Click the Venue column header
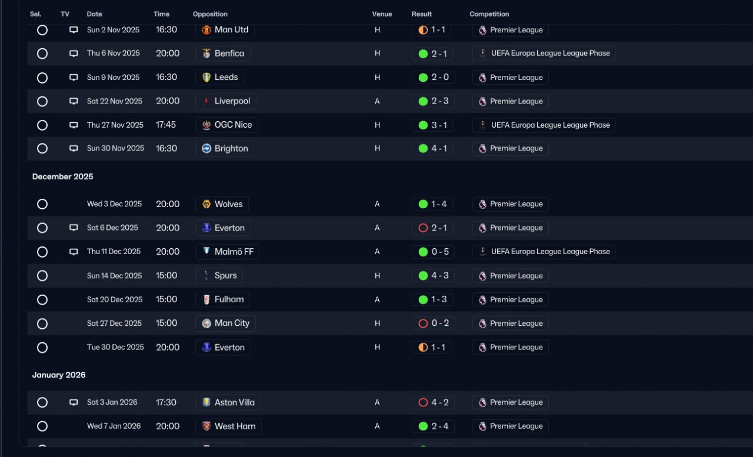Viewport: 753px width, 457px height. (x=382, y=14)
